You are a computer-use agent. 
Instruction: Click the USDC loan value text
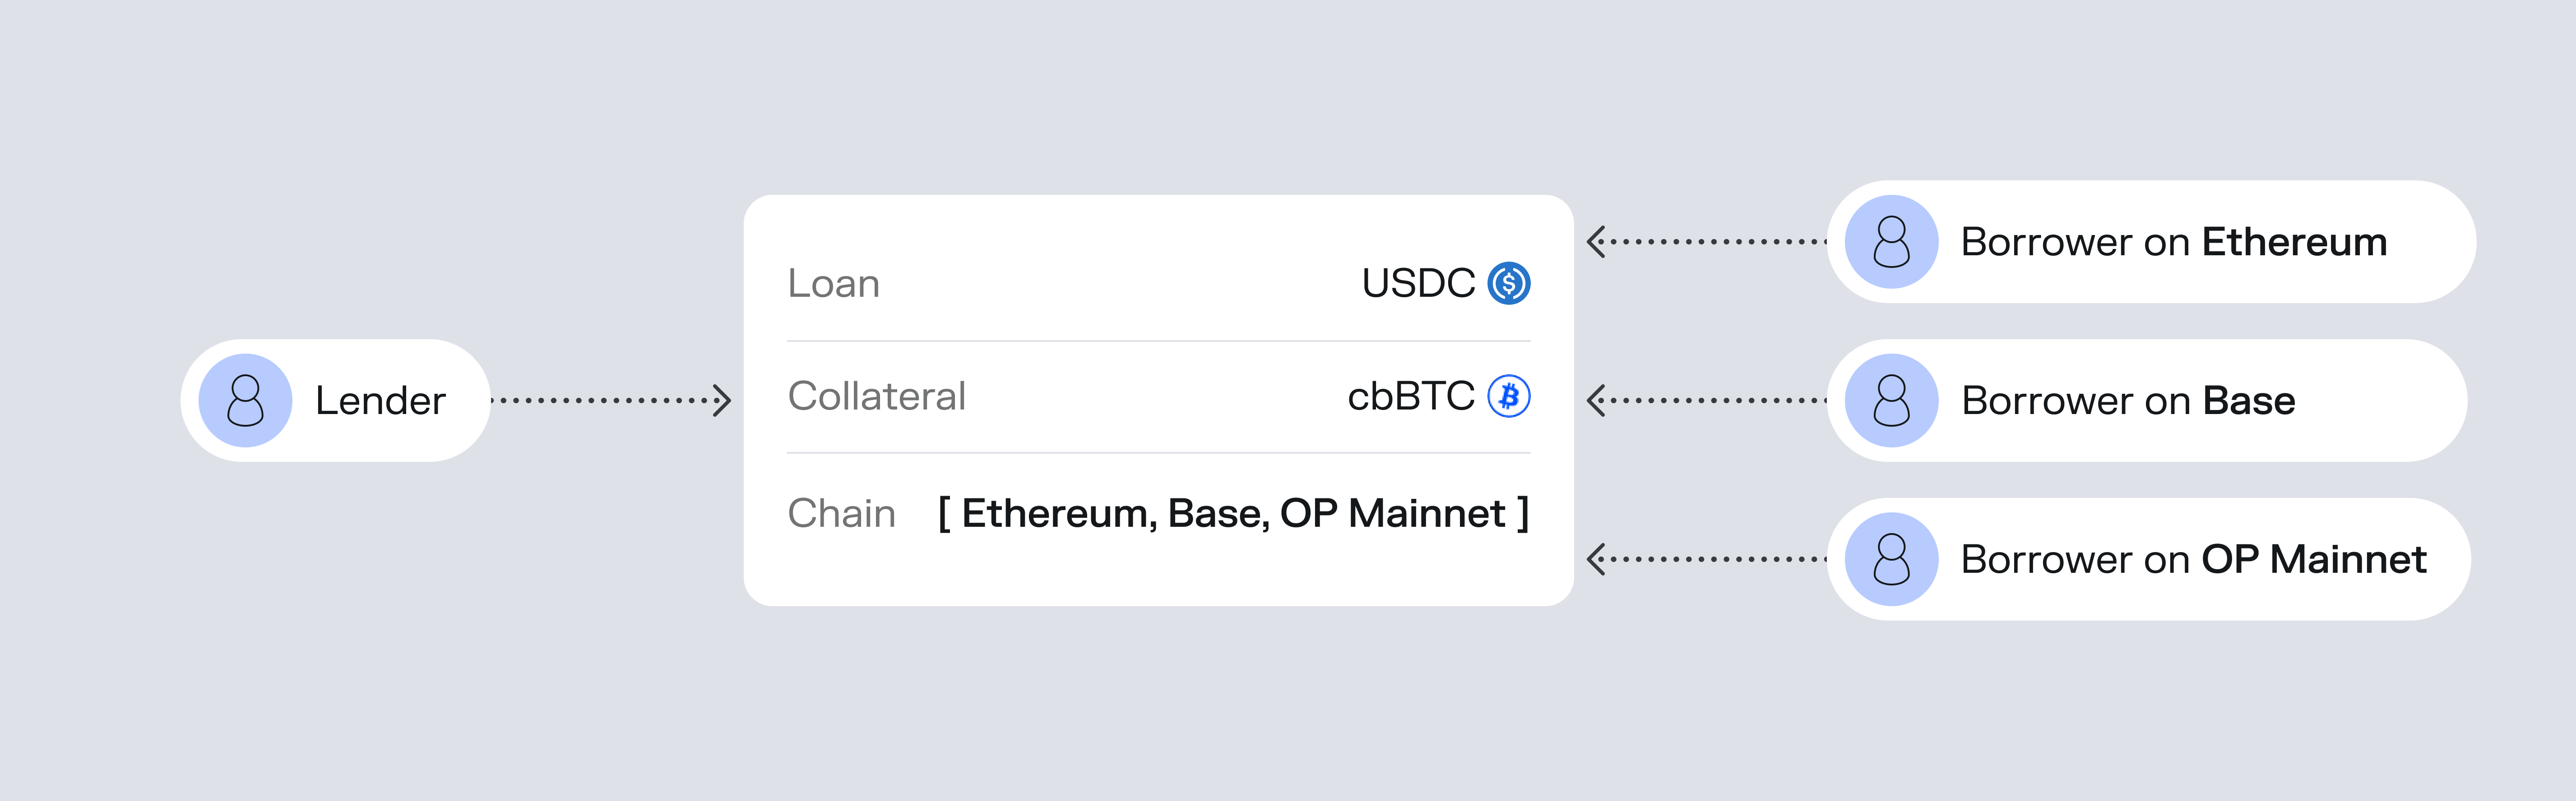1417,284
